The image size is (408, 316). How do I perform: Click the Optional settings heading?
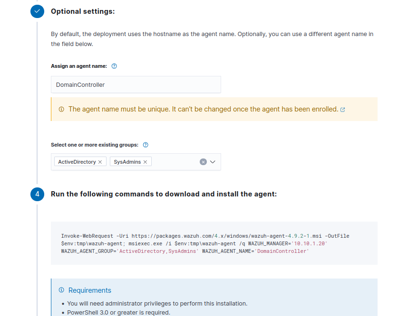coord(83,11)
